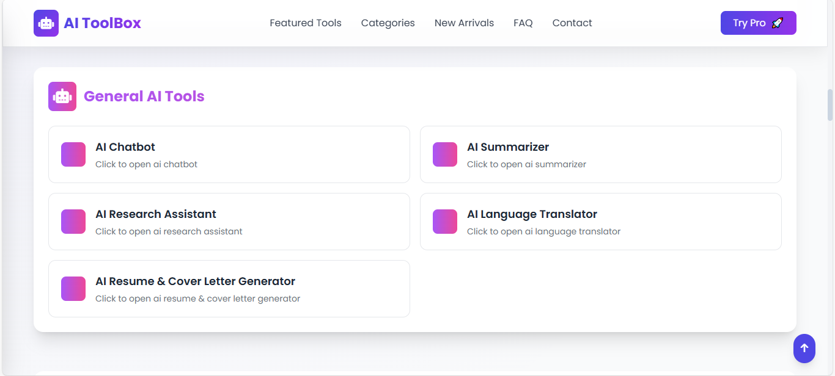
Task: Click the AI Chatbot gradient icon
Action: 73,154
